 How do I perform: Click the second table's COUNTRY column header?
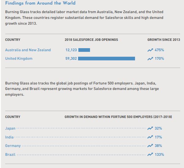tap(13, 117)
